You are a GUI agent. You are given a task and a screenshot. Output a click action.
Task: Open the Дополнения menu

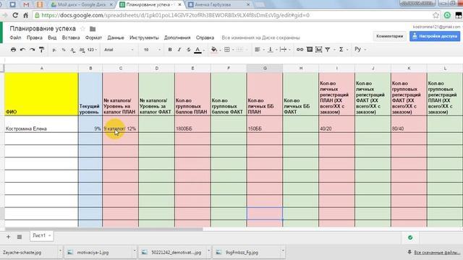pos(177,38)
